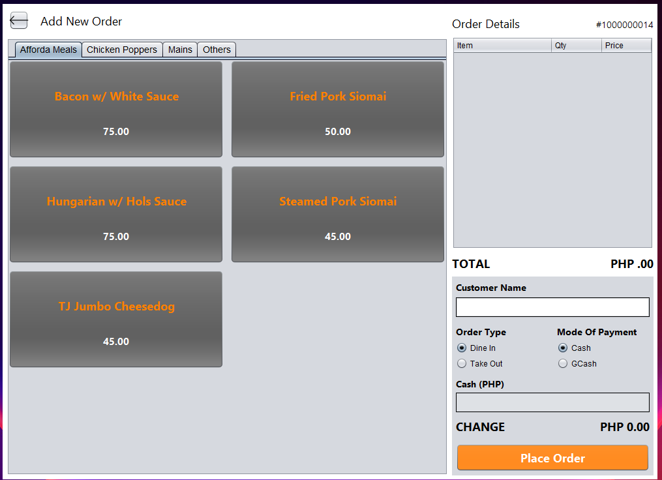Select Hungarian w/ Hols Sauce item
This screenshot has width=662, height=480.
point(116,215)
